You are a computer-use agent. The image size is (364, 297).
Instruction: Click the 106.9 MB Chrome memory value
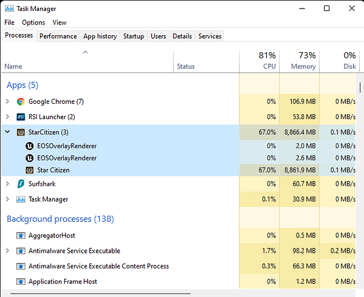click(303, 101)
